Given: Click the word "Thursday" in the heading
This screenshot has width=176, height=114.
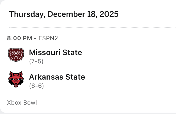Looking at the screenshot, I should coord(26,14).
